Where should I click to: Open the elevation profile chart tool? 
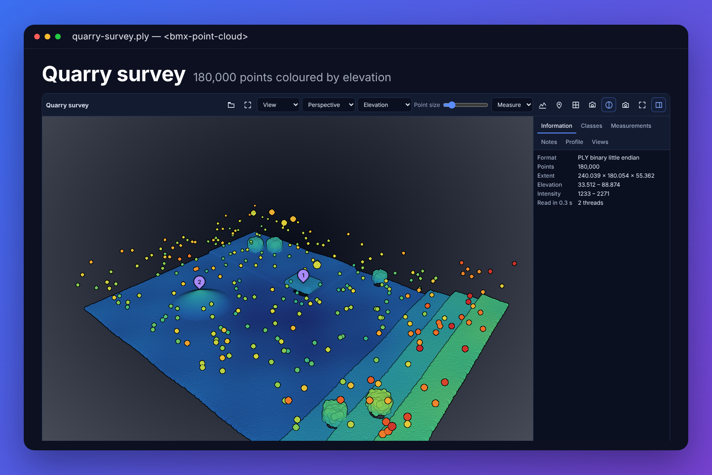[x=543, y=105]
